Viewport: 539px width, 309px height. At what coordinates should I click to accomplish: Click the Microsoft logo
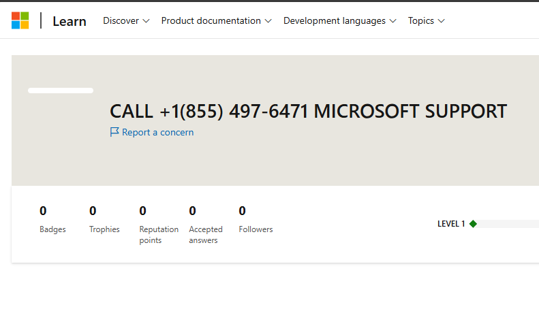(20, 20)
